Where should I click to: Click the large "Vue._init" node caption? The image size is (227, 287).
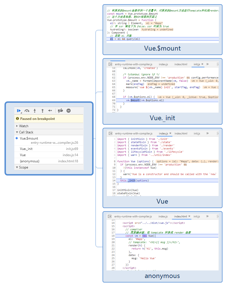coord(162,118)
